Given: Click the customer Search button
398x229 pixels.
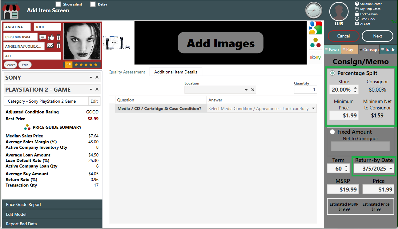Looking at the screenshot, I should click(10, 65).
